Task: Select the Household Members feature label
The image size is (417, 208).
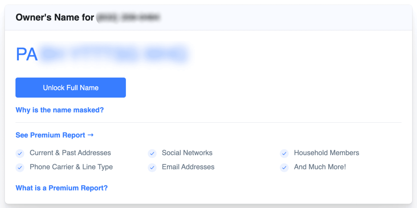Action: 327,153
